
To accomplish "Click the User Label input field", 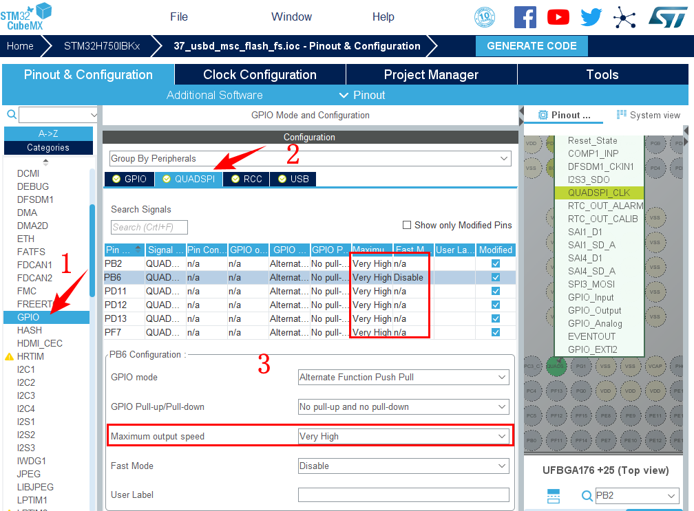I will [x=403, y=494].
